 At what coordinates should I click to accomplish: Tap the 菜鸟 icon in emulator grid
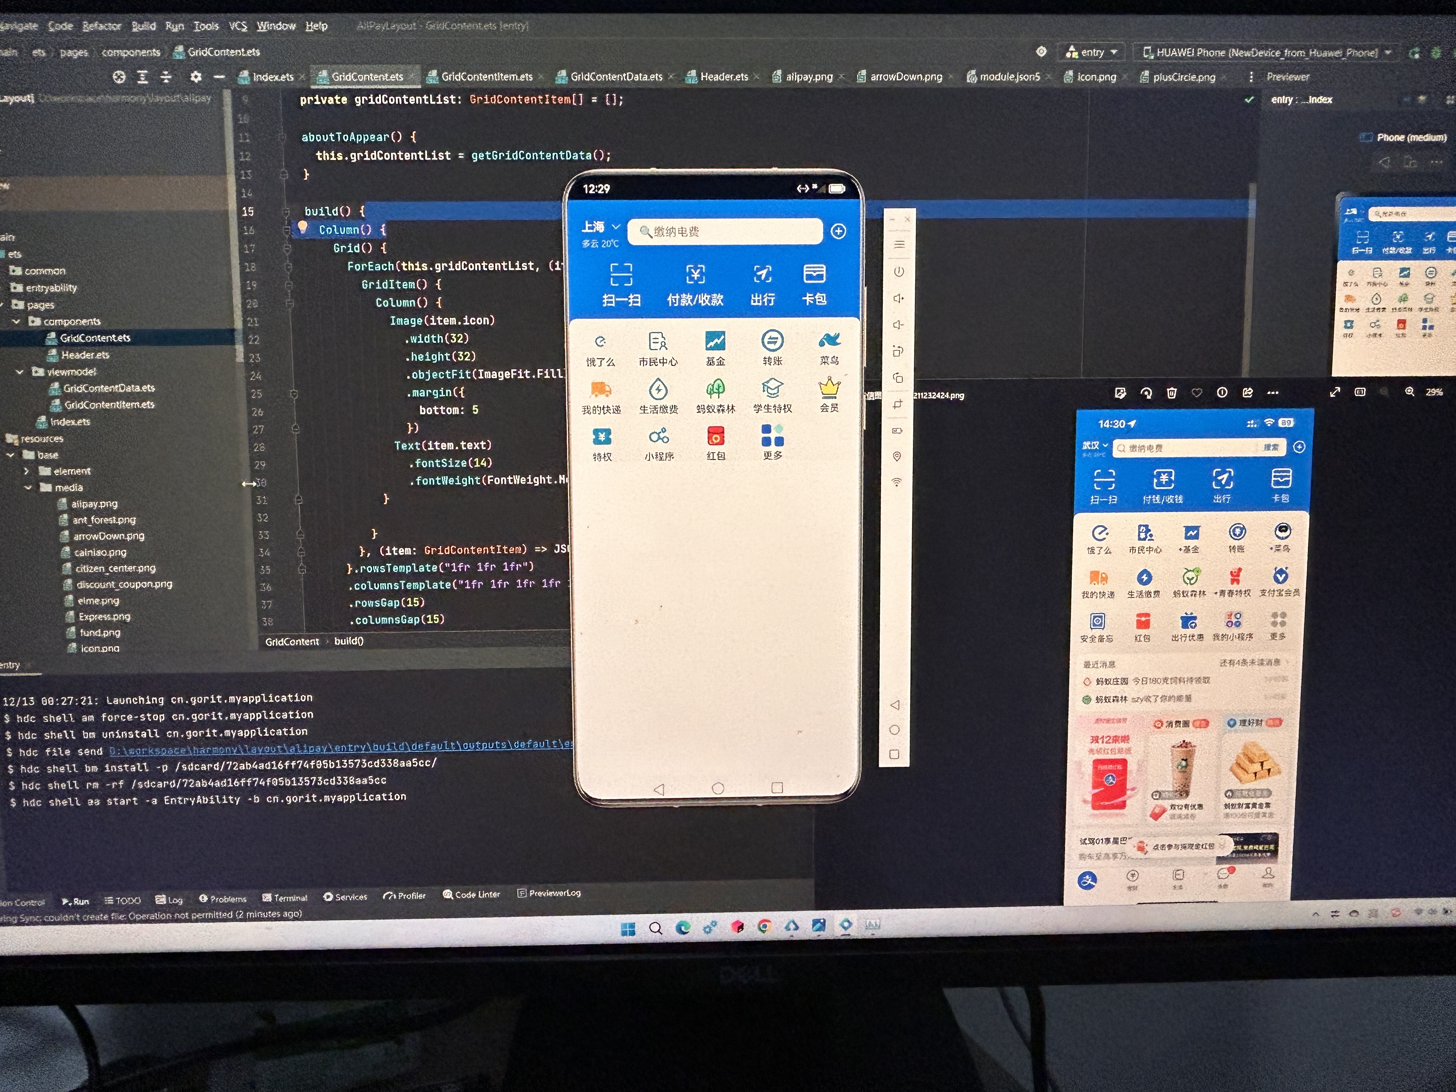[829, 340]
